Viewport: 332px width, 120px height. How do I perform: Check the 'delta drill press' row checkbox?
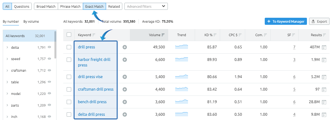(x=69, y=114)
